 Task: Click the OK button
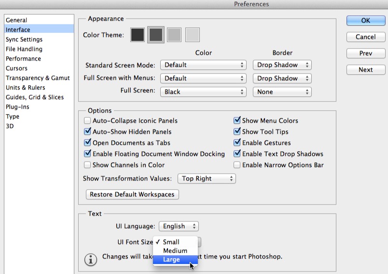tap(366, 21)
